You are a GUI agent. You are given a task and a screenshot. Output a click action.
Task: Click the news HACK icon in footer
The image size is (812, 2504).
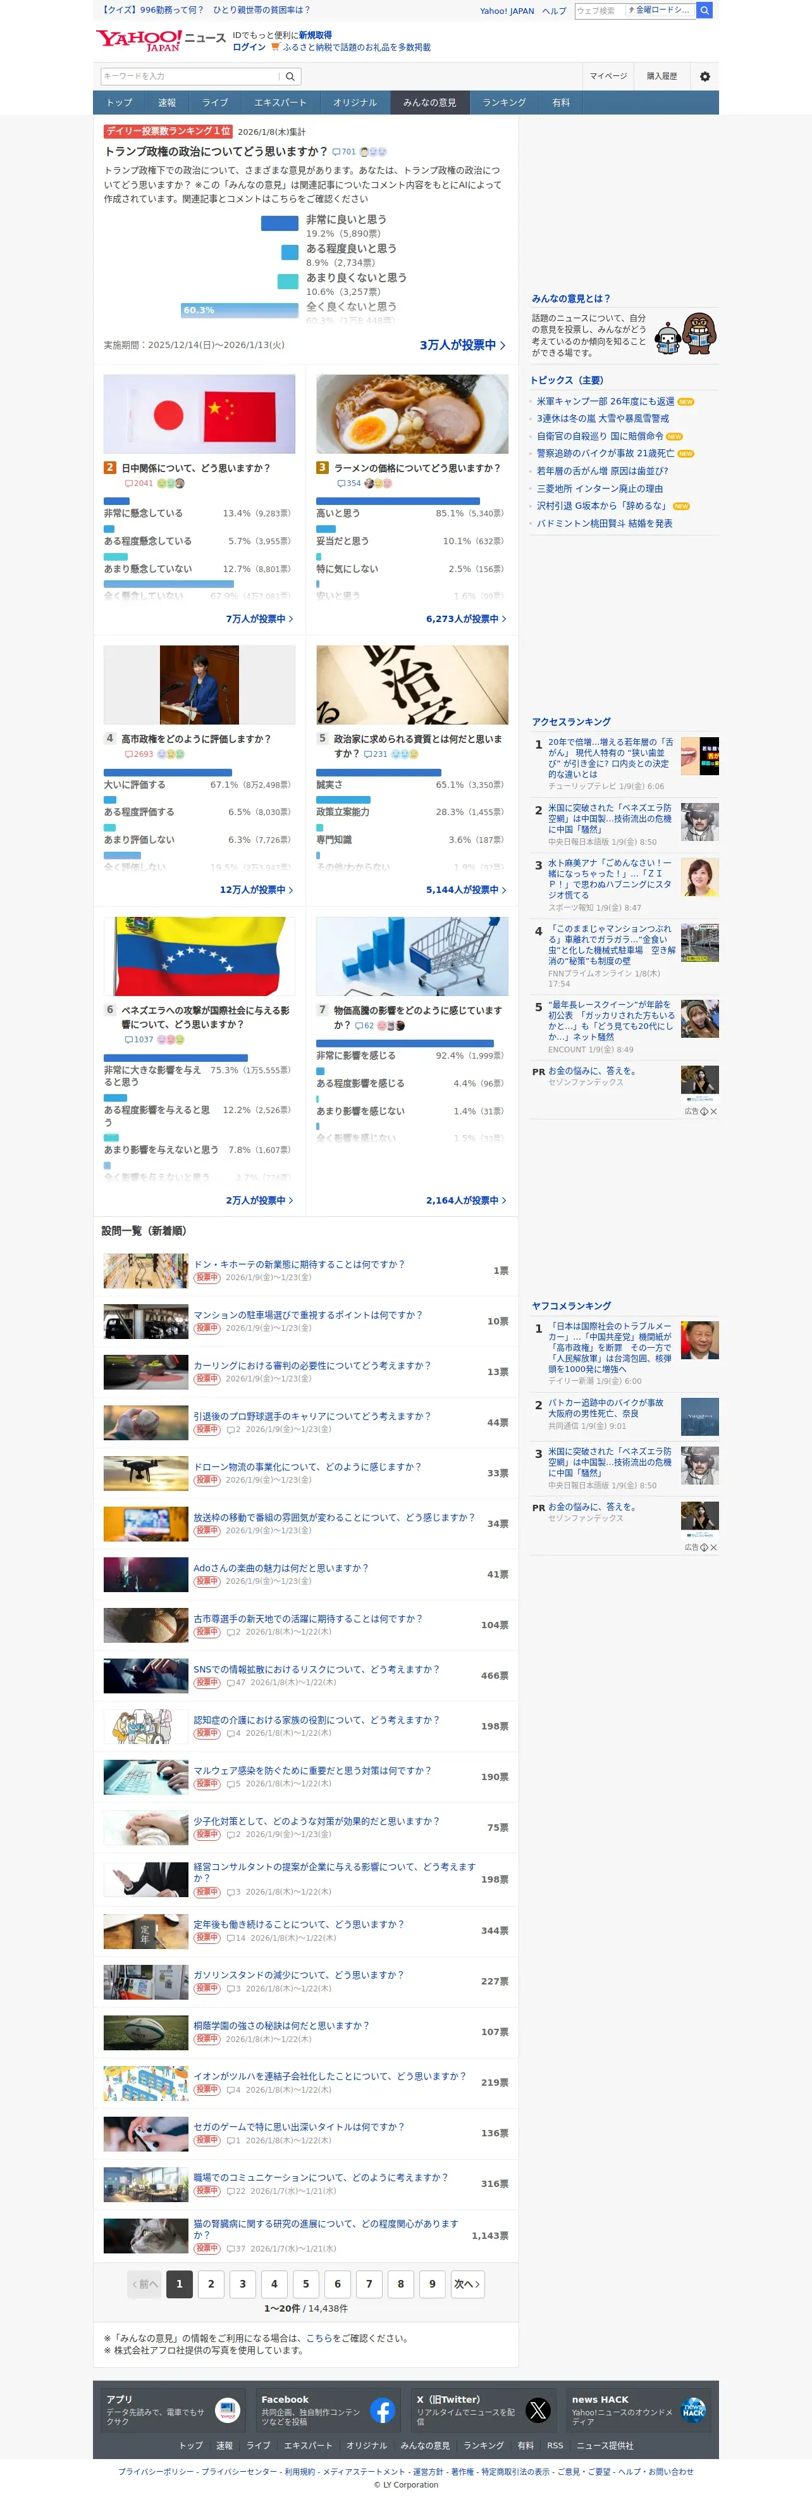click(694, 2410)
